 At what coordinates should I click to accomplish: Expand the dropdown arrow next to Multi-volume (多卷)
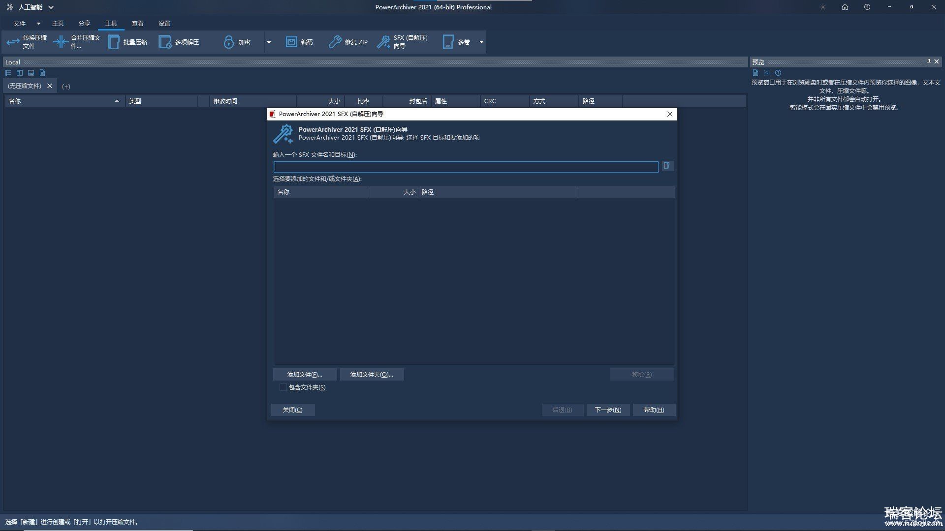(481, 42)
